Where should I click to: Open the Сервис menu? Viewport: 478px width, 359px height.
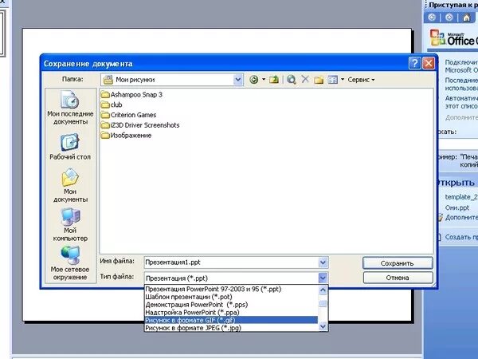(x=361, y=80)
